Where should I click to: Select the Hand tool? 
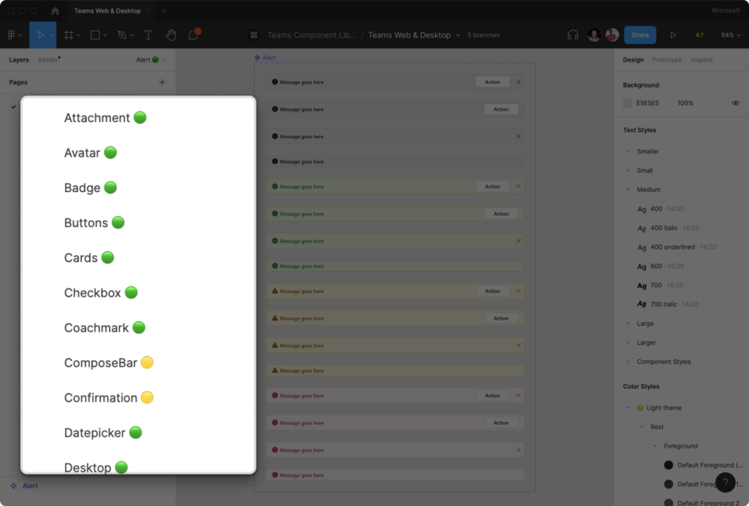point(171,35)
